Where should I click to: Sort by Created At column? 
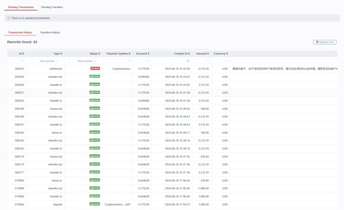pos(182,54)
